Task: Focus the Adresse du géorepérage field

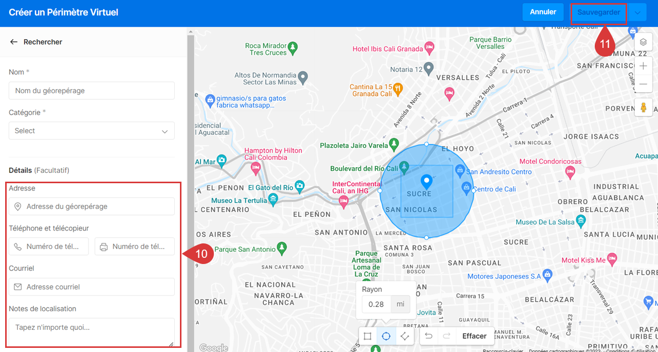Action: [x=92, y=206]
